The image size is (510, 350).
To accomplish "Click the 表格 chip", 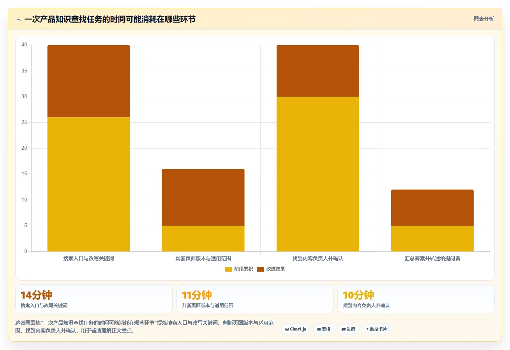I will pos(323,329).
